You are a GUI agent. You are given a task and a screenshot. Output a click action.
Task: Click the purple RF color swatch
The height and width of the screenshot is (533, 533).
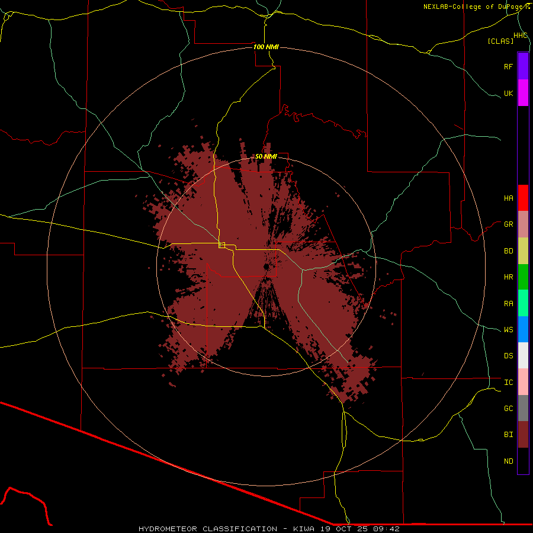point(523,66)
